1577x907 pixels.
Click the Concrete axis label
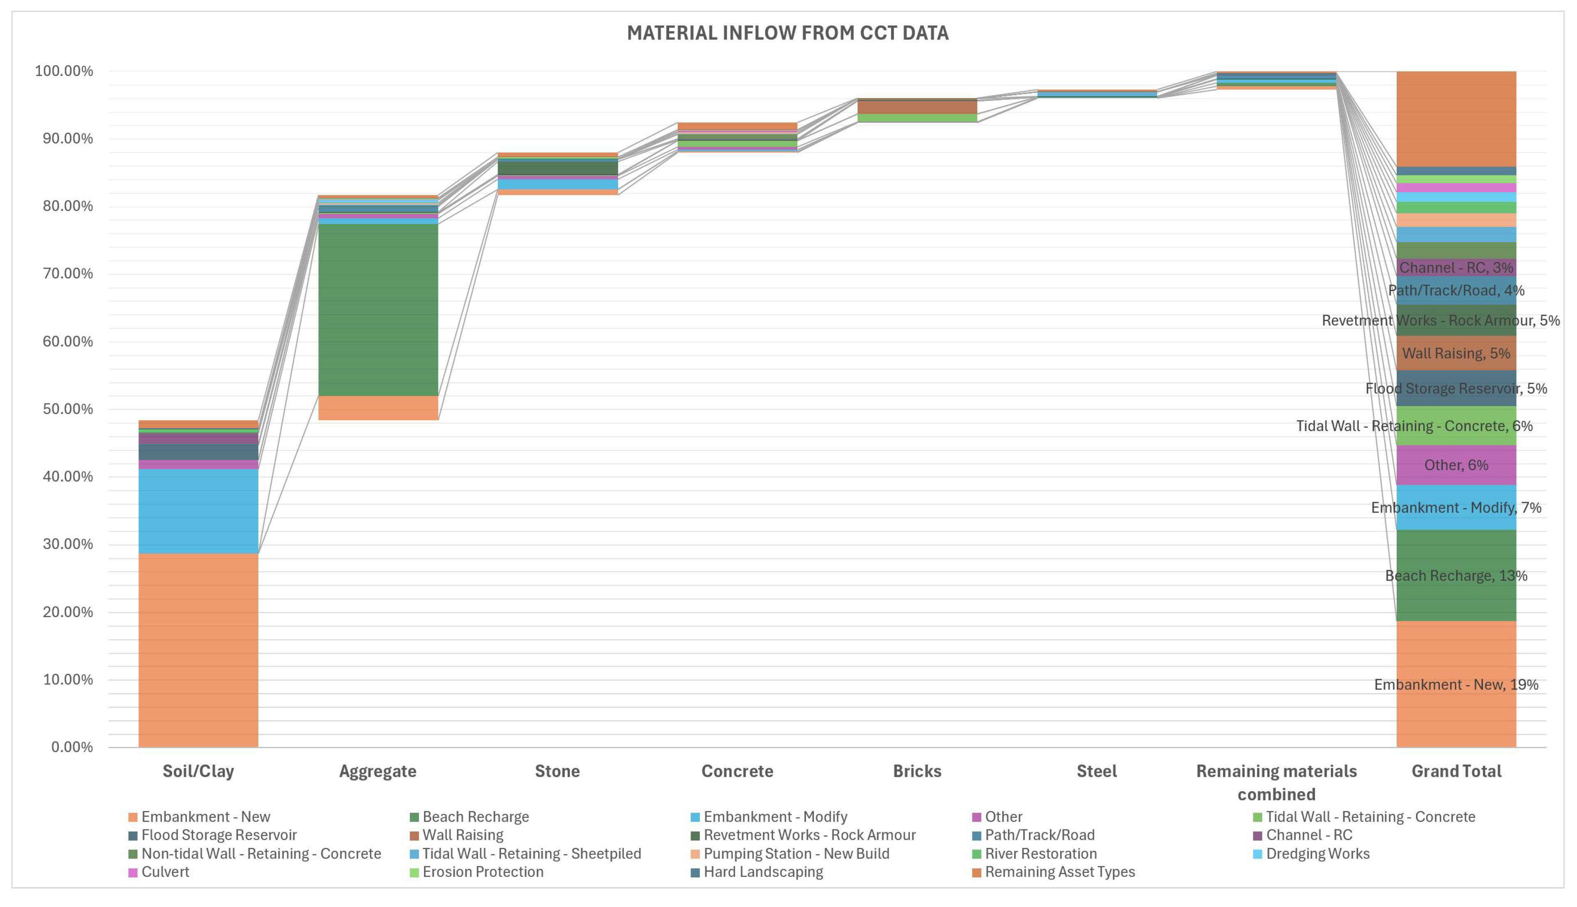coord(737,771)
